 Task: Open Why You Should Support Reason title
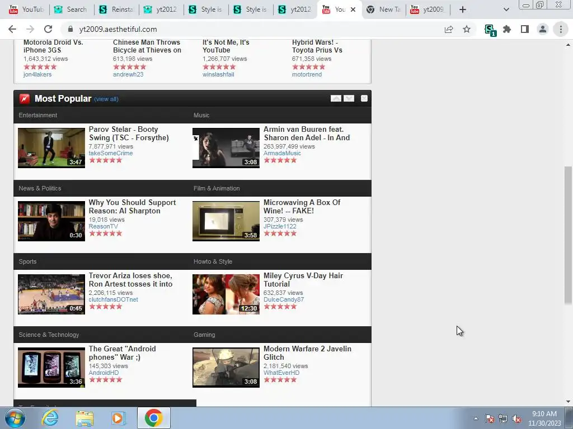tap(132, 207)
